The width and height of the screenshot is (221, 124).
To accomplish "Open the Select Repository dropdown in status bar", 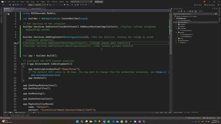I will click(210, 118).
